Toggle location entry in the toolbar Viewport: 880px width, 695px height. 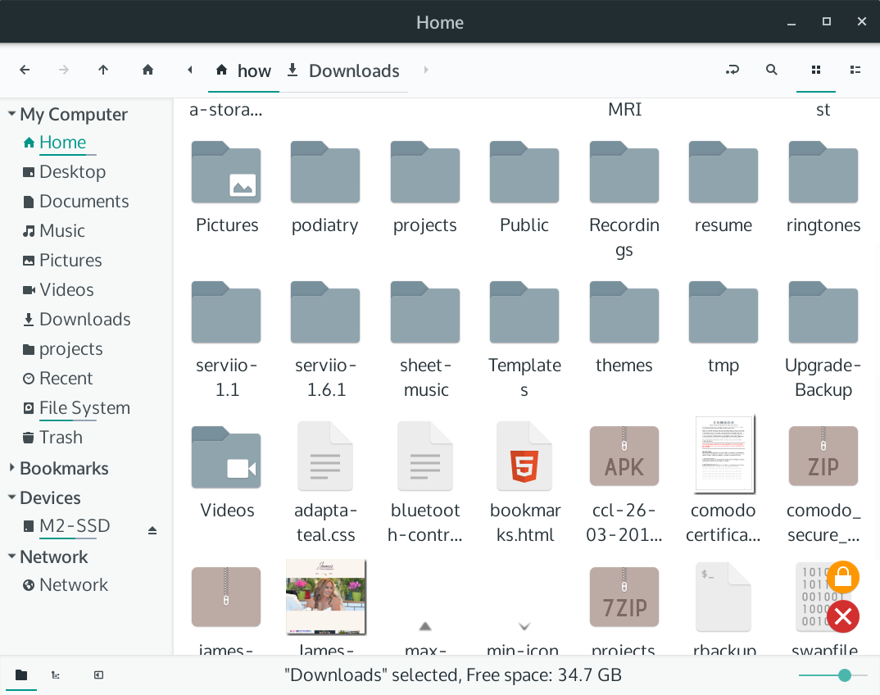[x=732, y=70]
